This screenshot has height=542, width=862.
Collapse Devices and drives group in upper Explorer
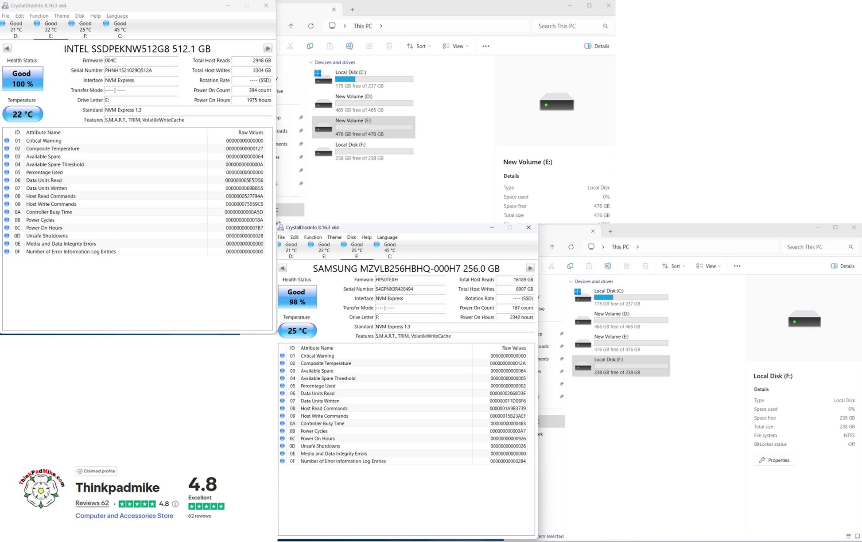(311, 62)
